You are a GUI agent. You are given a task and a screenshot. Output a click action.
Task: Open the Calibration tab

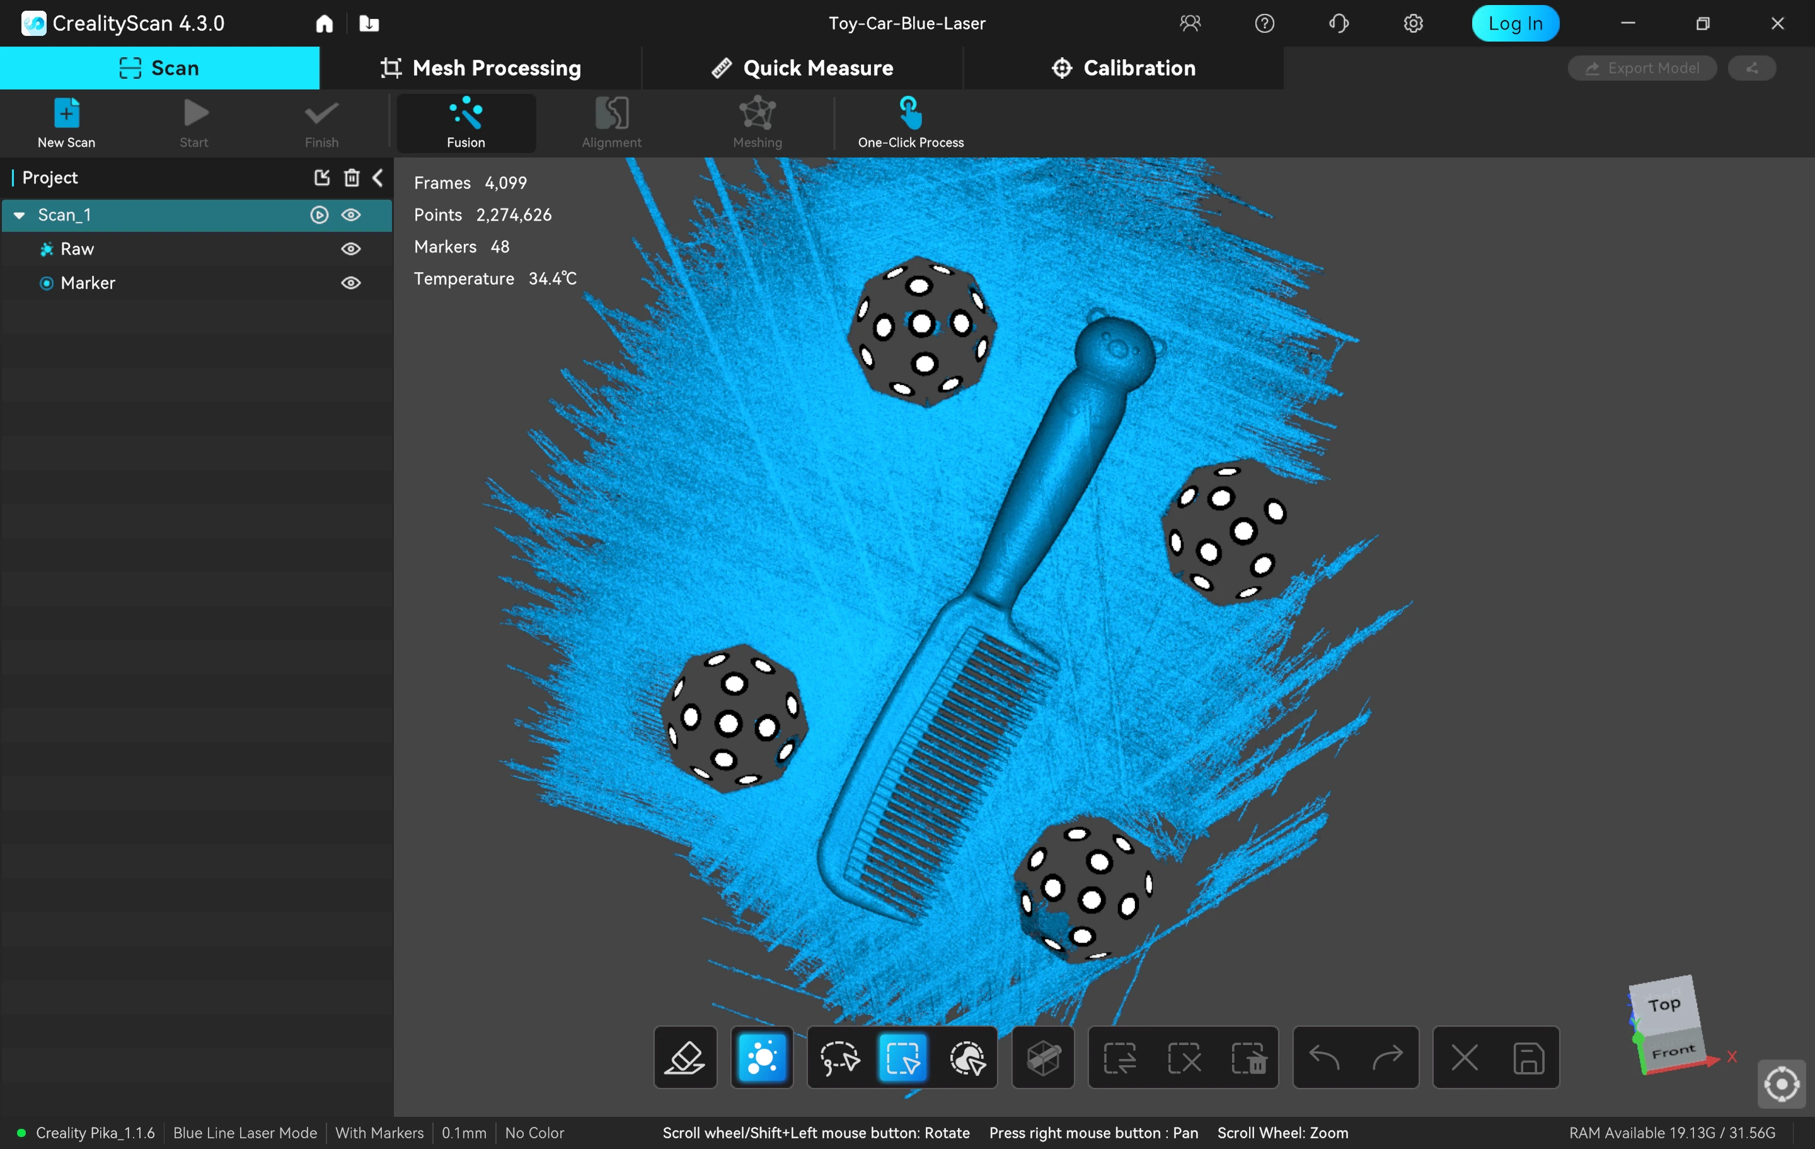pos(1124,68)
